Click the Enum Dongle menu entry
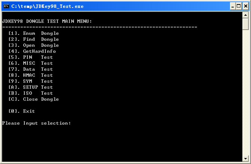This screenshot has height=164, width=251. point(33,33)
